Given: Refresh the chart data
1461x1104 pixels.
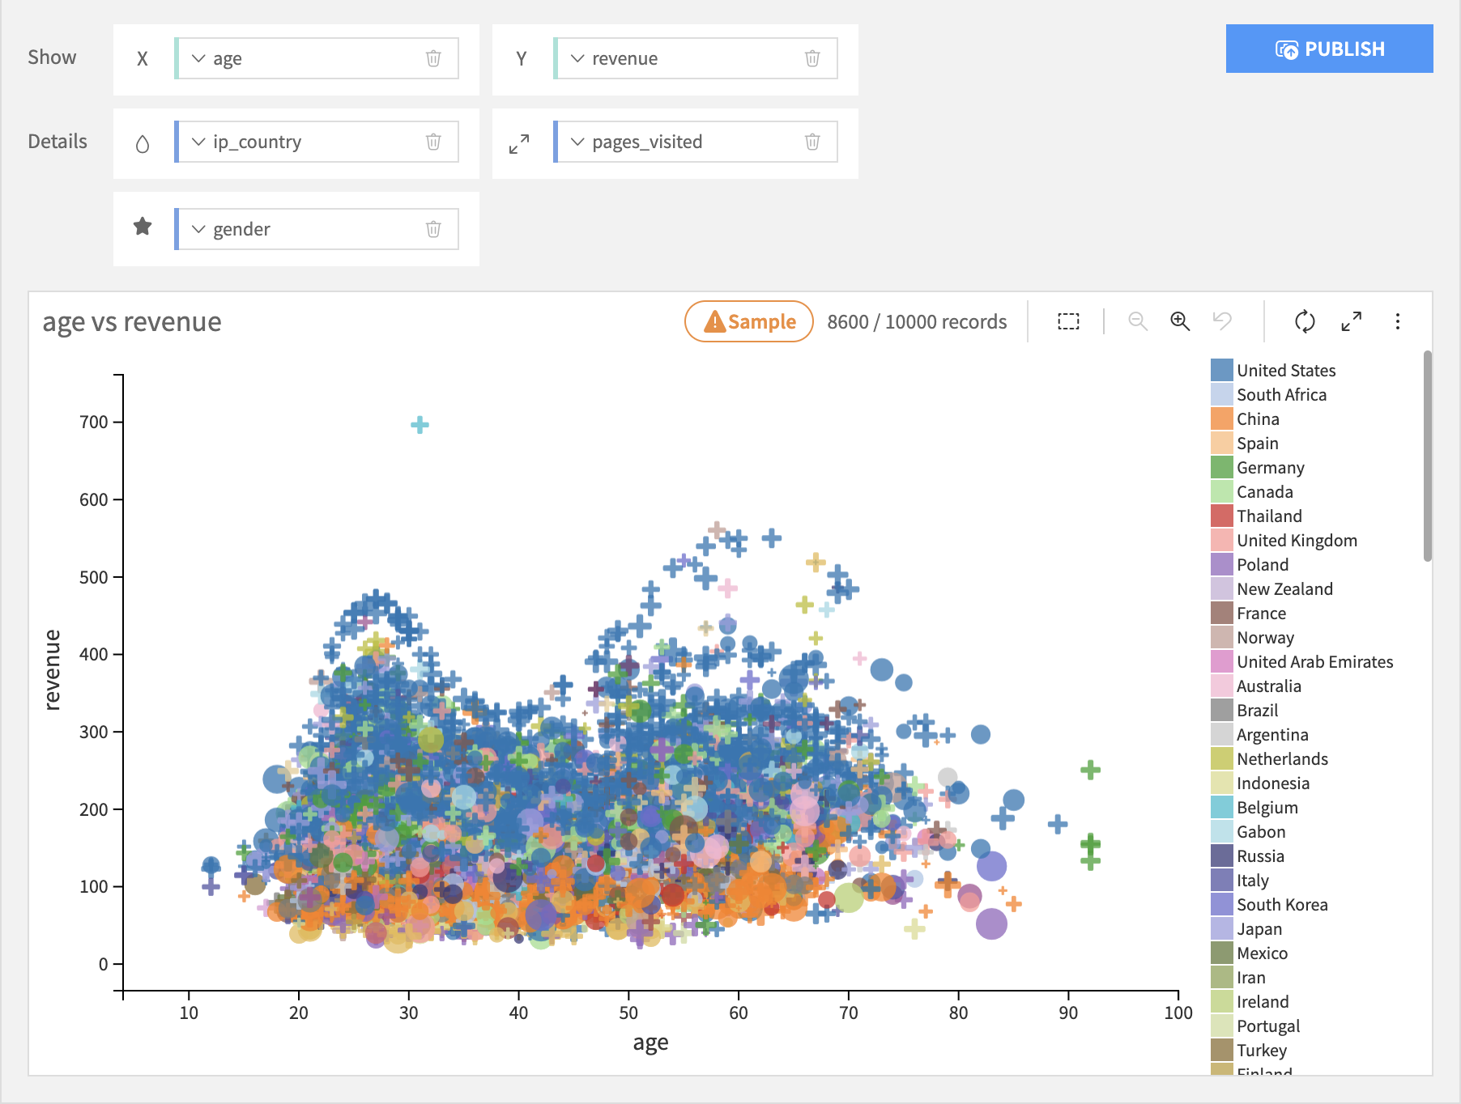Looking at the screenshot, I should tap(1305, 321).
